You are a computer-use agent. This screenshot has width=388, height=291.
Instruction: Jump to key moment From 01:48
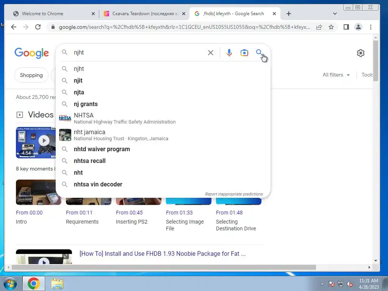(x=229, y=213)
